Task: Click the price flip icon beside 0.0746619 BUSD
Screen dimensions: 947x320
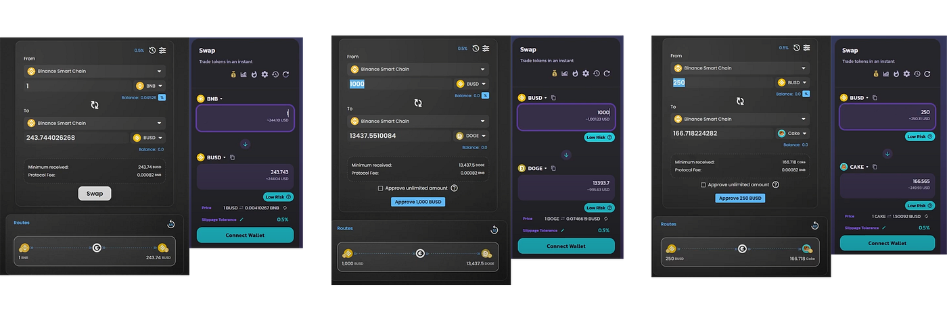Action: pos(606,219)
